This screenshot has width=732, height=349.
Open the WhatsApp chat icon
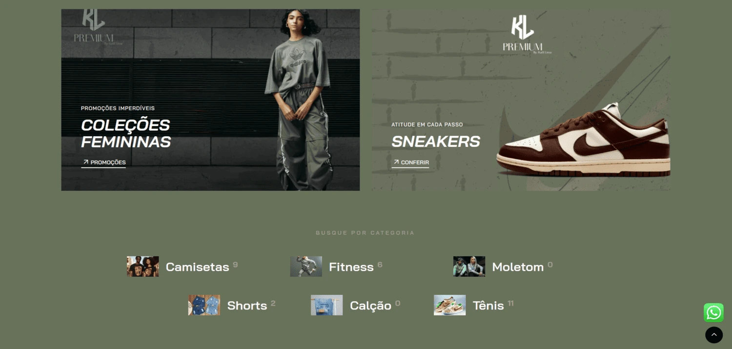[713, 312]
